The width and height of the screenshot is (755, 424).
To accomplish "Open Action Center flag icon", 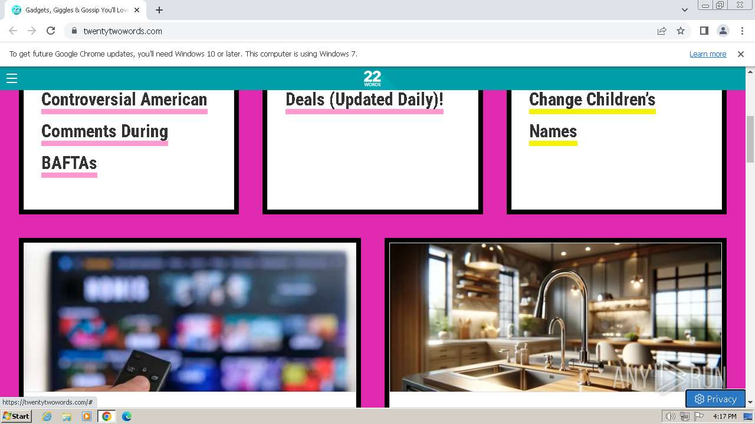I will tap(699, 416).
